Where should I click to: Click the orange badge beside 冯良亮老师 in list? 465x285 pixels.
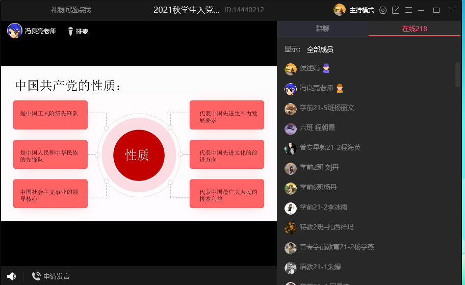click(x=340, y=88)
